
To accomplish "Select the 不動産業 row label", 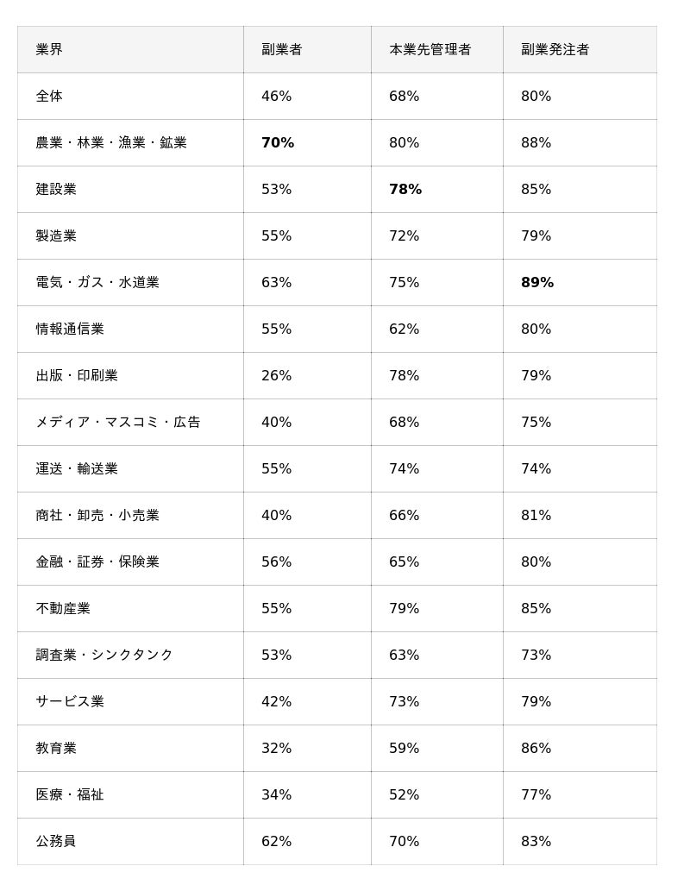I will [x=63, y=609].
